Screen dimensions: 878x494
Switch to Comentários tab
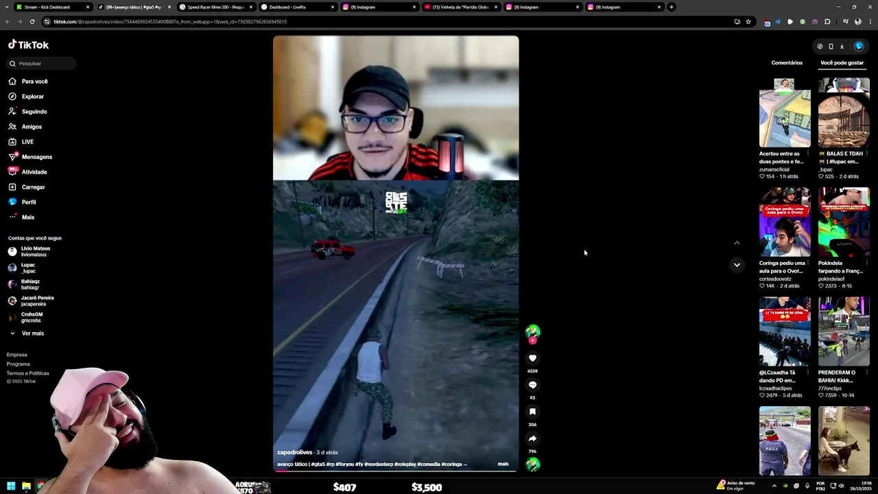click(787, 62)
